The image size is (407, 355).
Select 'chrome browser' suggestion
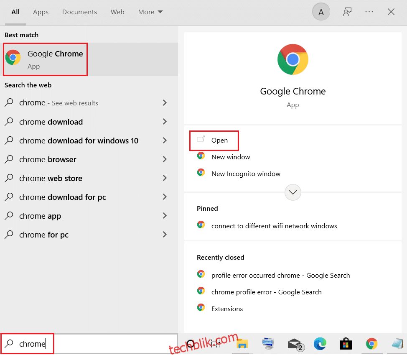click(x=48, y=159)
